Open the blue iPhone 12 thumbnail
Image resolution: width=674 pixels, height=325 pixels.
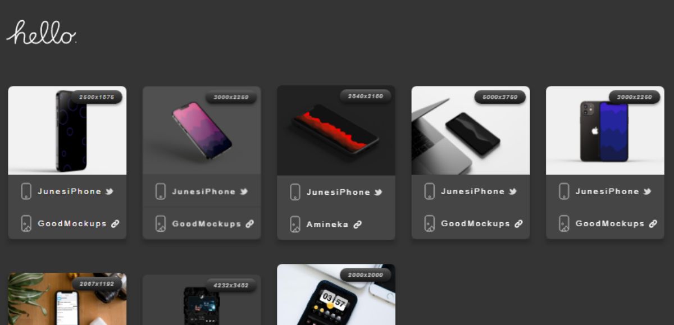click(x=605, y=130)
